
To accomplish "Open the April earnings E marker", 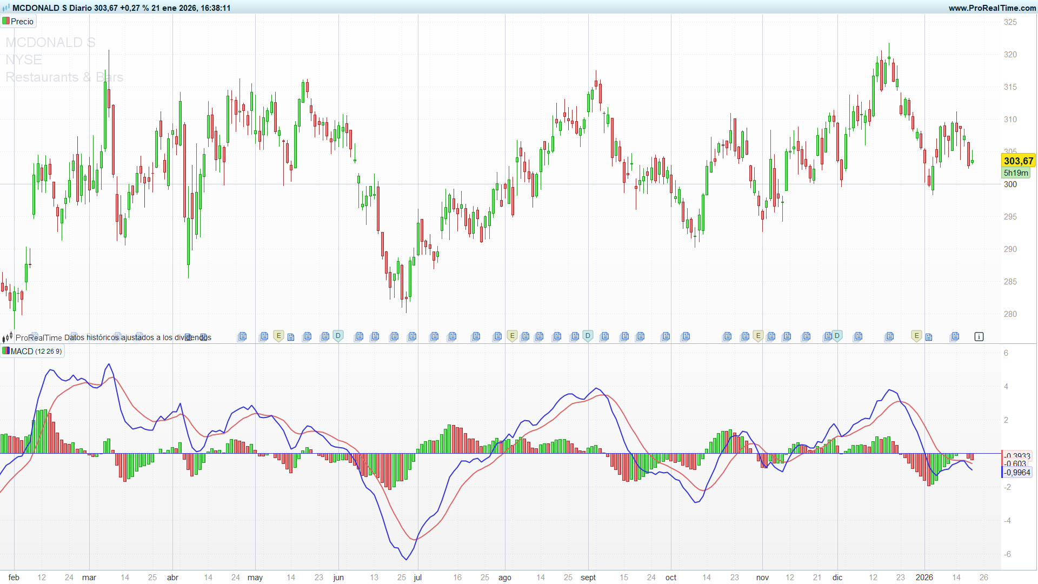I will point(278,336).
